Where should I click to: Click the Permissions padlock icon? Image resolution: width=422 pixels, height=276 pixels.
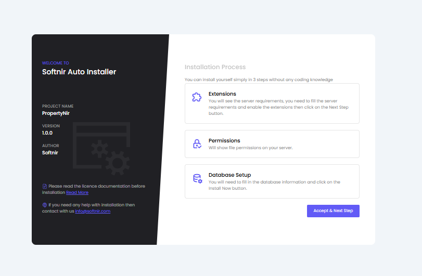(x=197, y=144)
